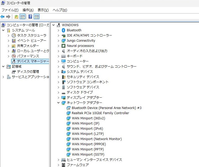Click the パフォーマンス icon in left tree

[x=14, y=56]
